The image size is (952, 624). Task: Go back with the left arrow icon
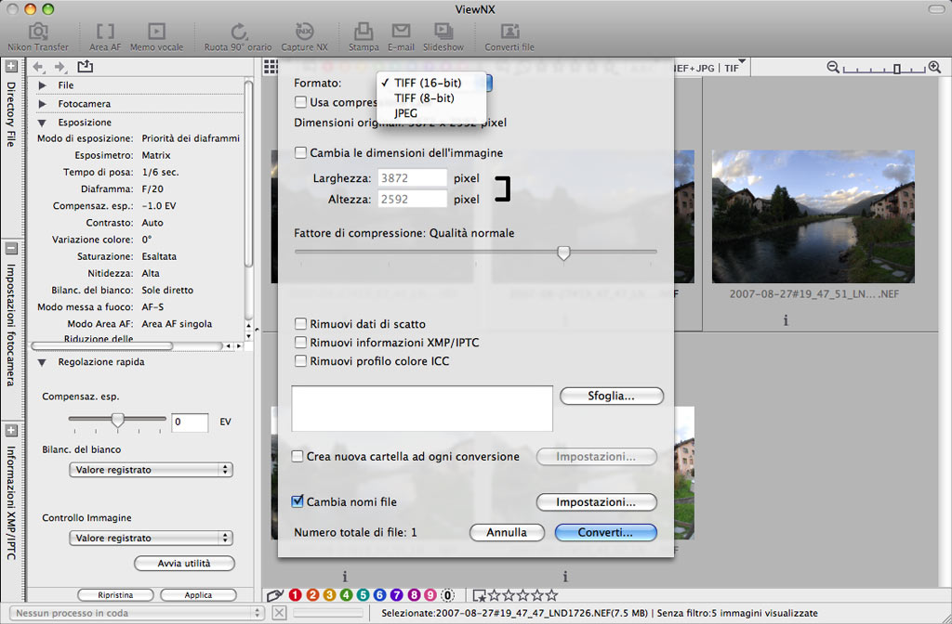pos(38,67)
